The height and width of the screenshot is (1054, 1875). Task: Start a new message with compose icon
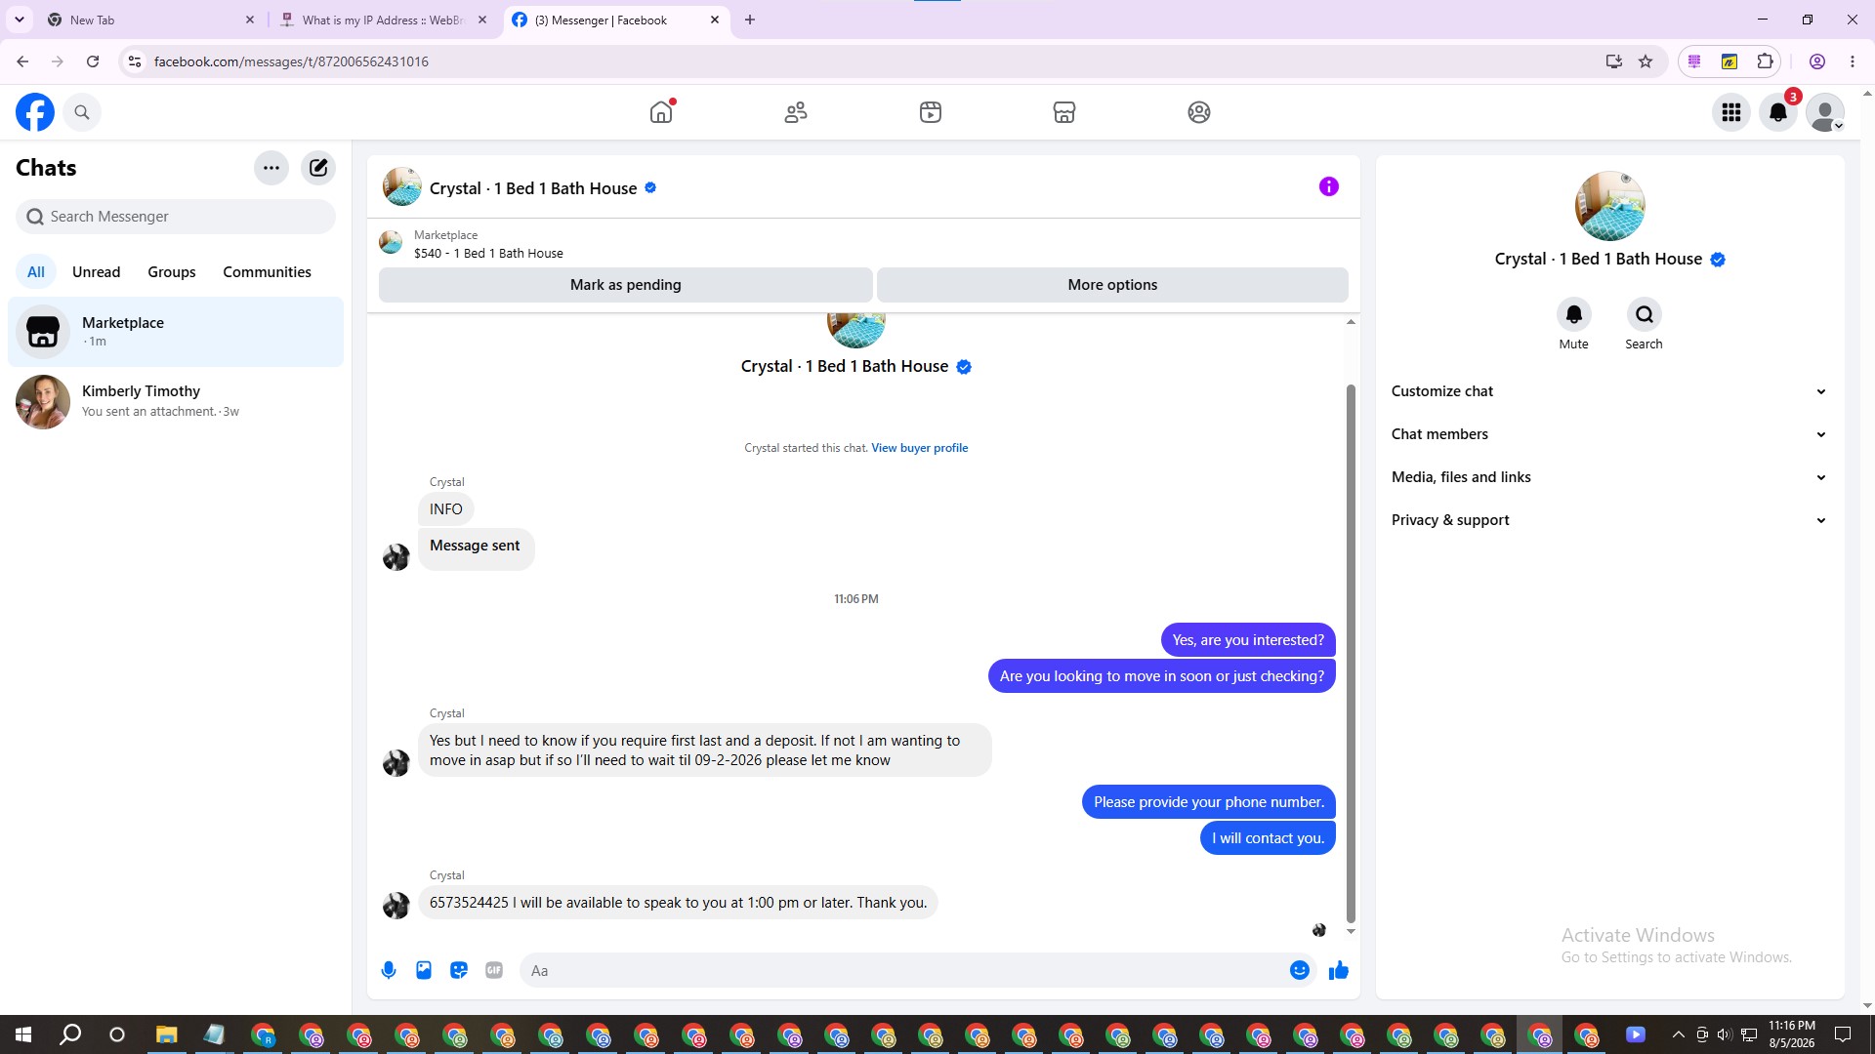coord(318,168)
